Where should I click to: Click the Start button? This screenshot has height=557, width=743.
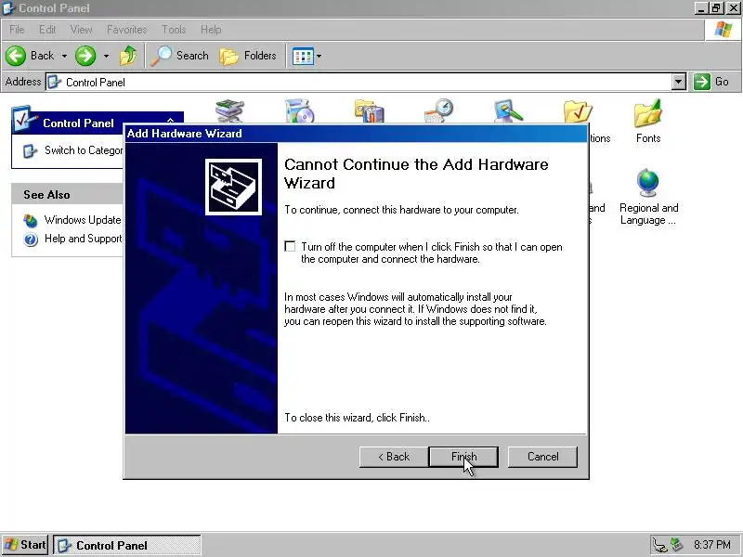click(25, 545)
